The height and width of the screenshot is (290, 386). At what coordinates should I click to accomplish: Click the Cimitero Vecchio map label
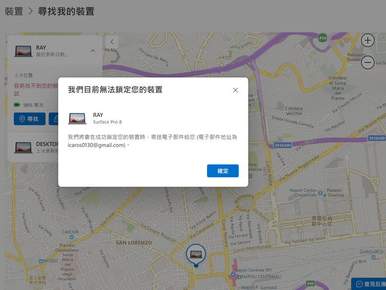tap(294, 111)
